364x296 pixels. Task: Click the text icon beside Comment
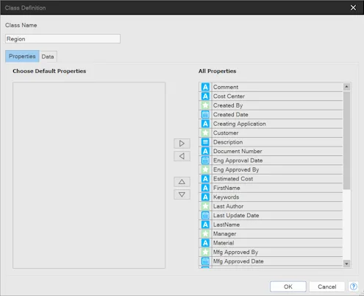click(205, 87)
